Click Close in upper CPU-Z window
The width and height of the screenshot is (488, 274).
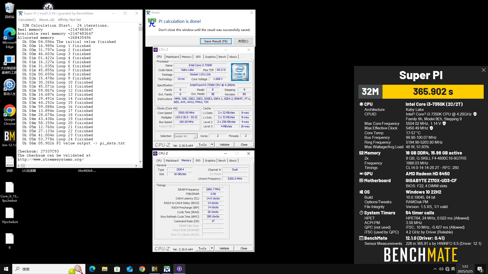pyautogui.click(x=244, y=145)
